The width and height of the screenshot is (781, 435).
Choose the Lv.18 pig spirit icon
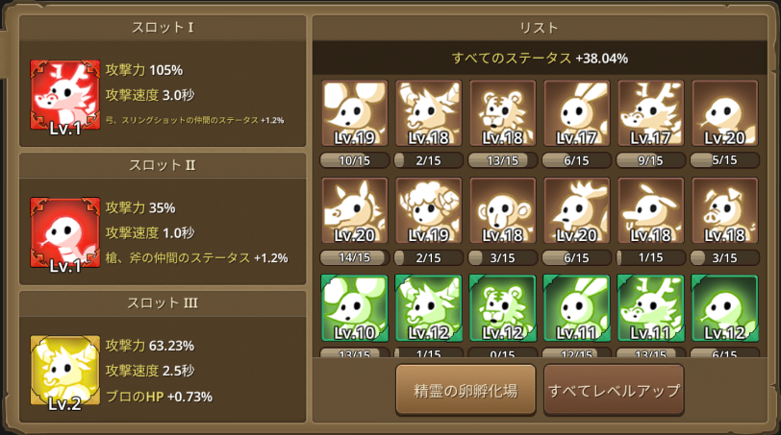point(724,211)
